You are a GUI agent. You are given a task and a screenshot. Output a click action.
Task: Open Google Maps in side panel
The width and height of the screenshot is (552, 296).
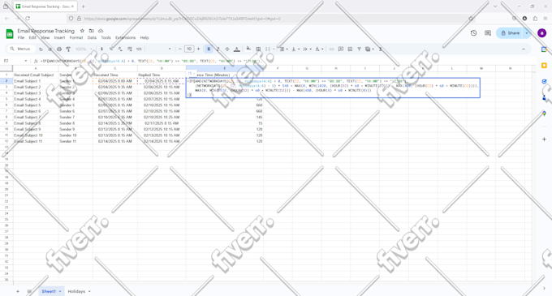[544, 114]
